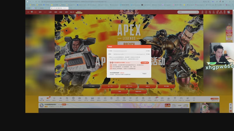Open the 情人节 nav item
This screenshot has width=234, height=131.
pyautogui.click(x=72, y=12)
